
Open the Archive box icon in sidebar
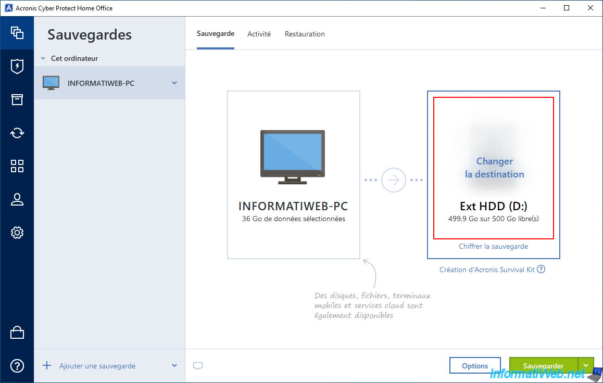point(17,99)
